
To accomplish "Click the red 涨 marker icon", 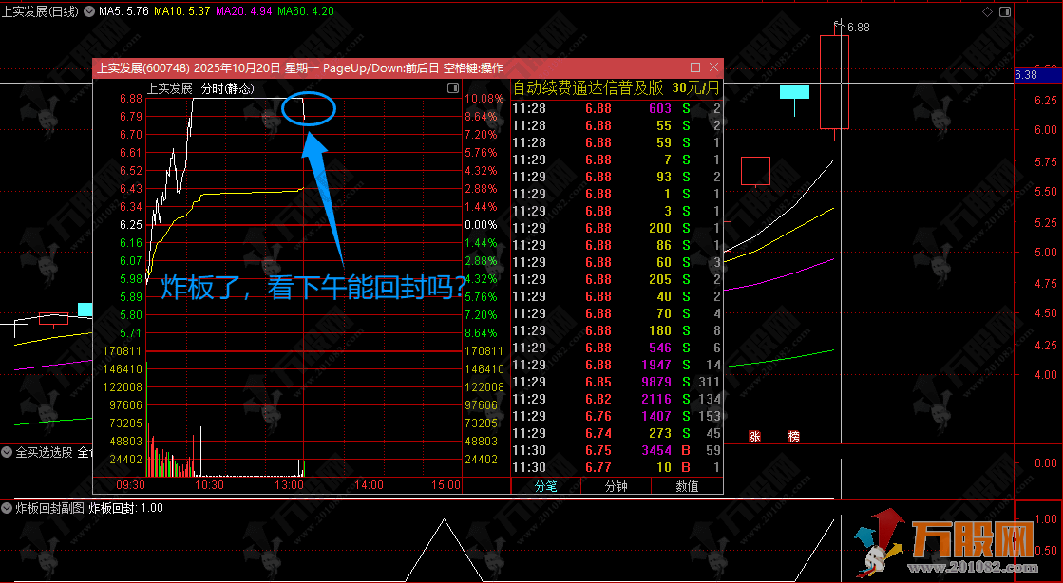I will click(x=755, y=437).
